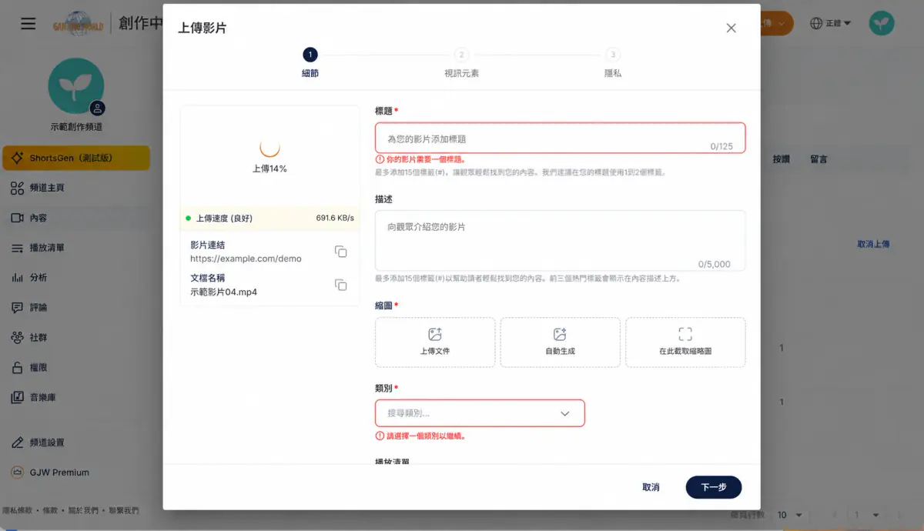Open the hamburger menu icon

click(28, 23)
